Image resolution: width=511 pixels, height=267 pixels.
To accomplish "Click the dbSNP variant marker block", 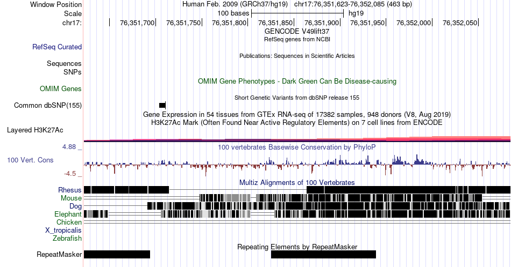I will (162, 105).
